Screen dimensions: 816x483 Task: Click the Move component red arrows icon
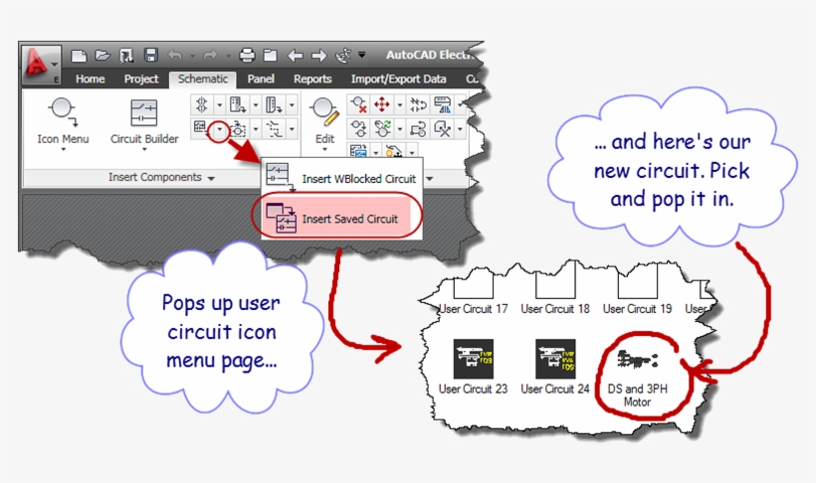coord(382,105)
